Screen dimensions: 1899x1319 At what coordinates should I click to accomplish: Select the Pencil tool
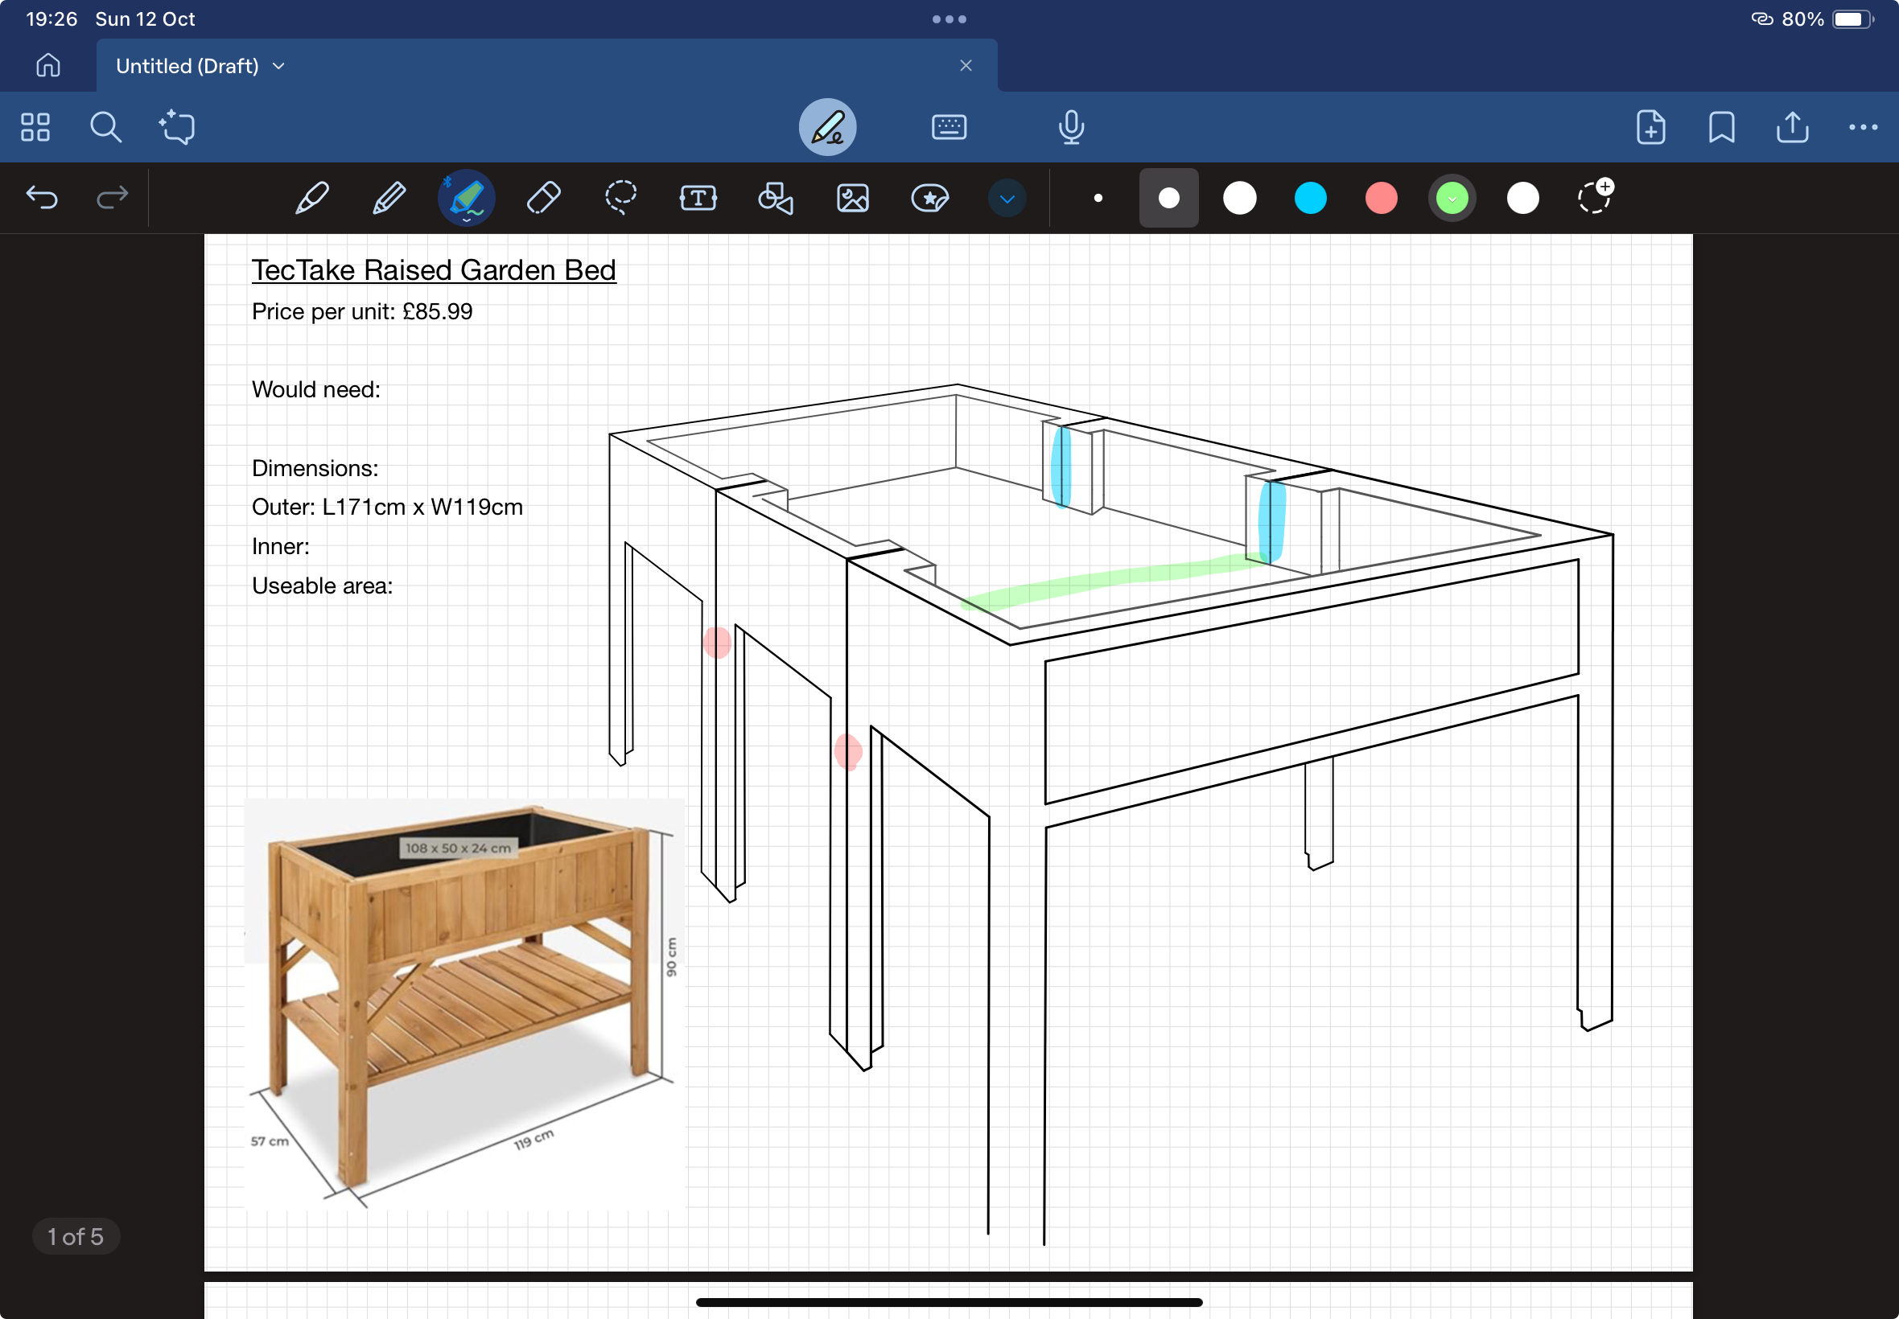click(x=389, y=199)
